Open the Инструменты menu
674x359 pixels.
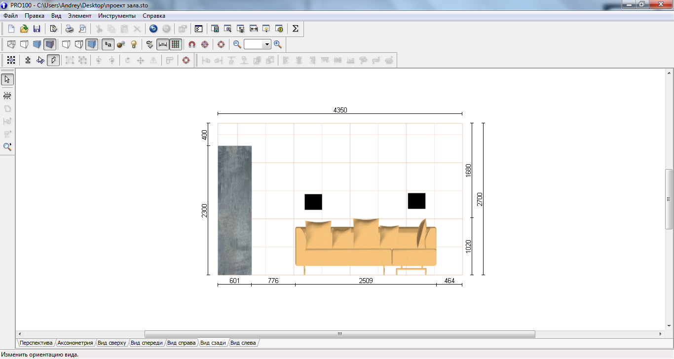(x=116, y=16)
